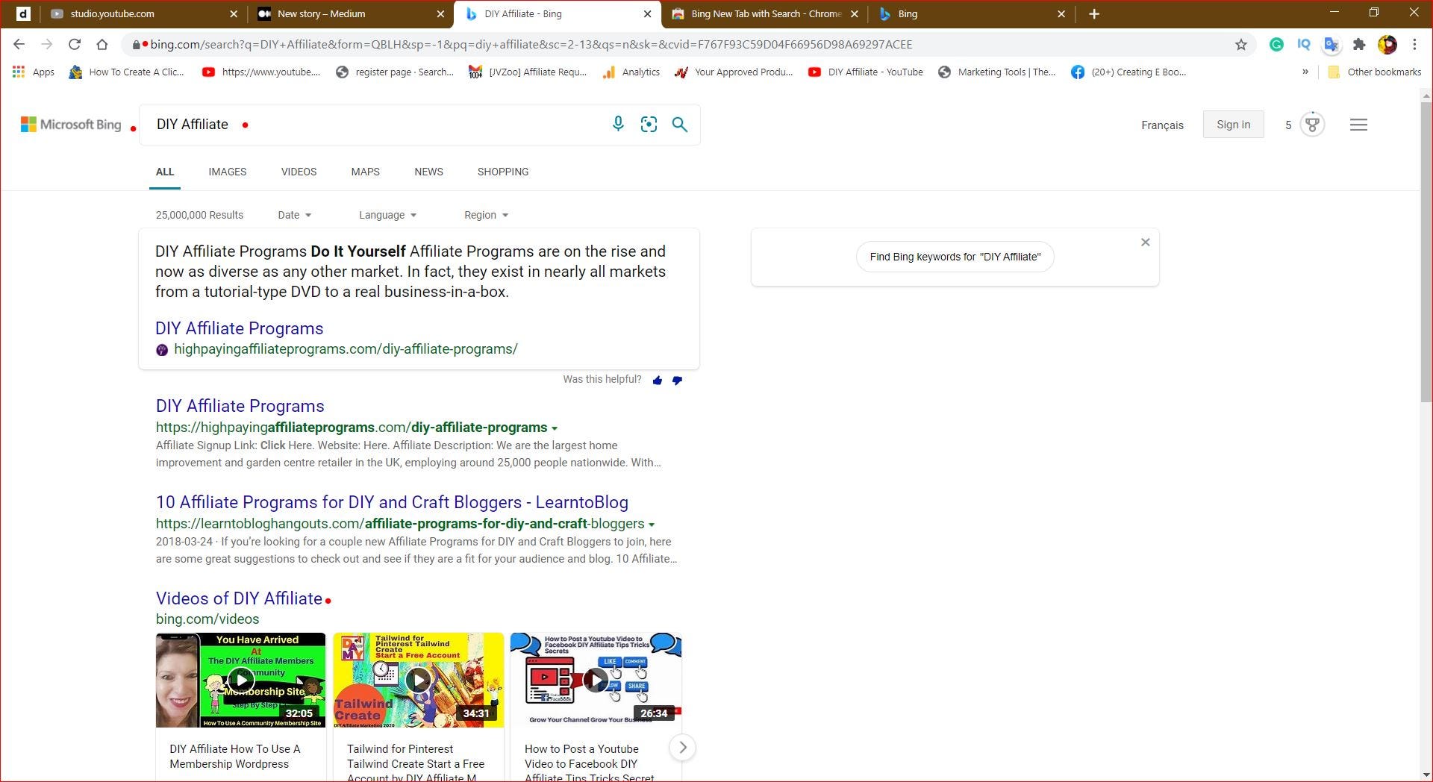Play the Post Youtube to Facebook video

tap(596, 680)
